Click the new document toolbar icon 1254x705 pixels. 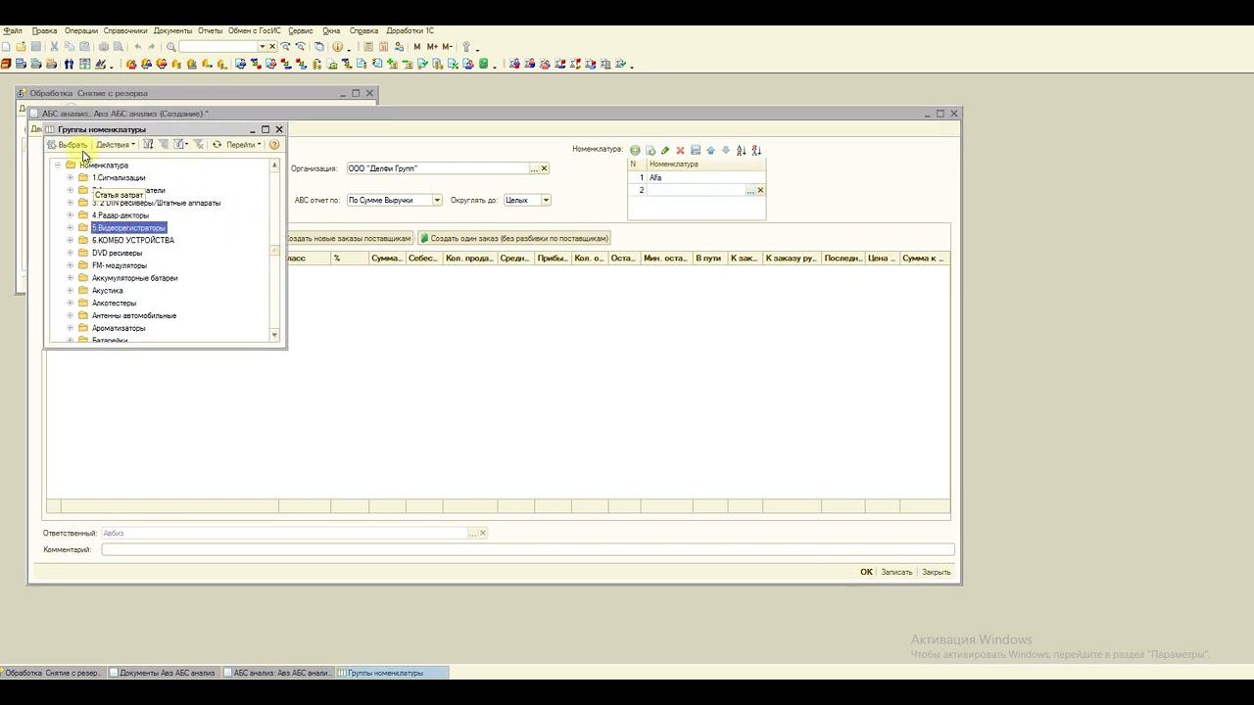(7, 46)
